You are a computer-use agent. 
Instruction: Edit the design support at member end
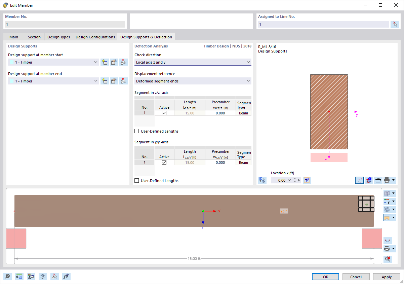[x=114, y=81]
